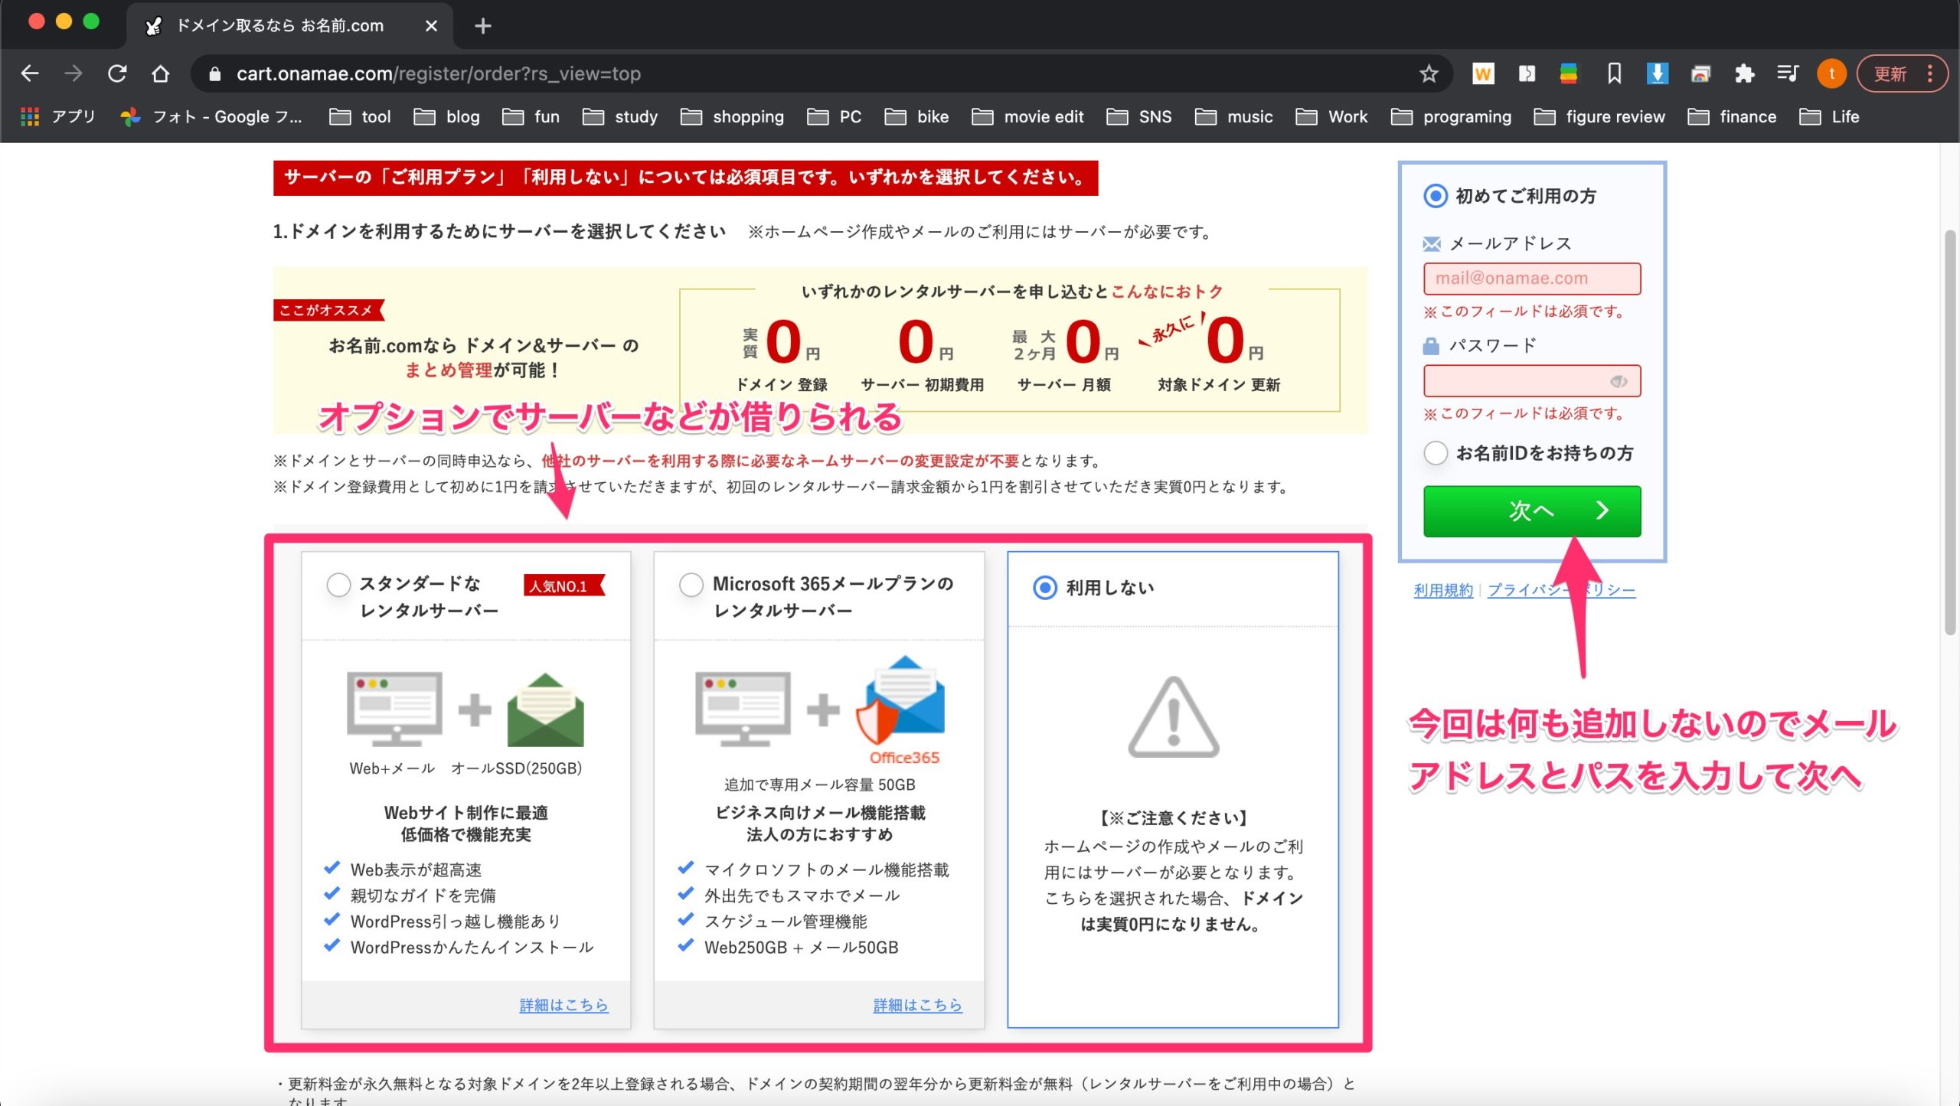The width and height of the screenshot is (1960, 1106).
Task: Click the home icon in toolbar
Action: [x=160, y=73]
